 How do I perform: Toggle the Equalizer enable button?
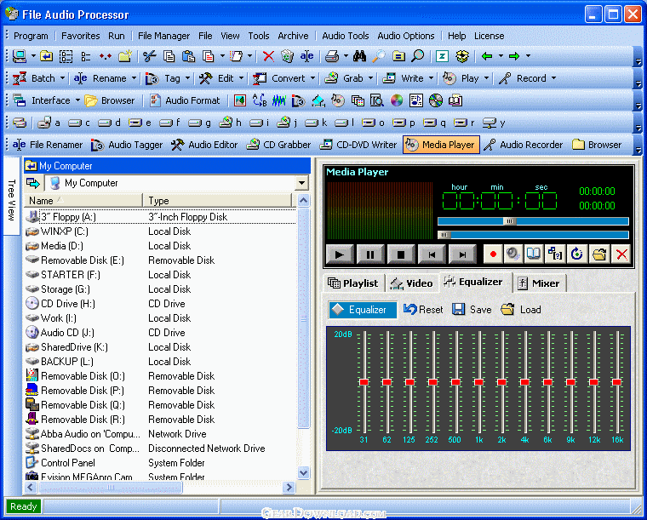tap(363, 310)
